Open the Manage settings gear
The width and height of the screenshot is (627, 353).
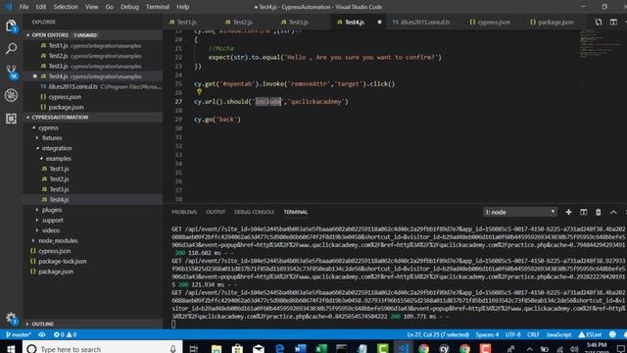(x=11, y=319)
